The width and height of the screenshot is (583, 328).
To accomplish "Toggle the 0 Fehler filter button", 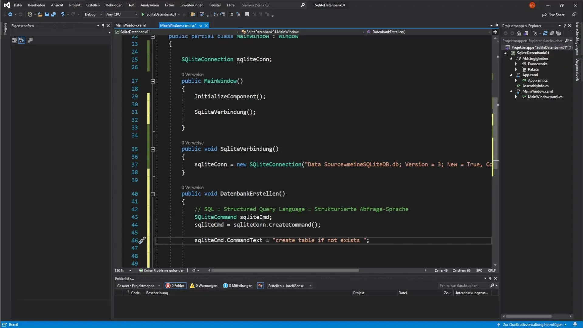I will (x=175, y=286).
